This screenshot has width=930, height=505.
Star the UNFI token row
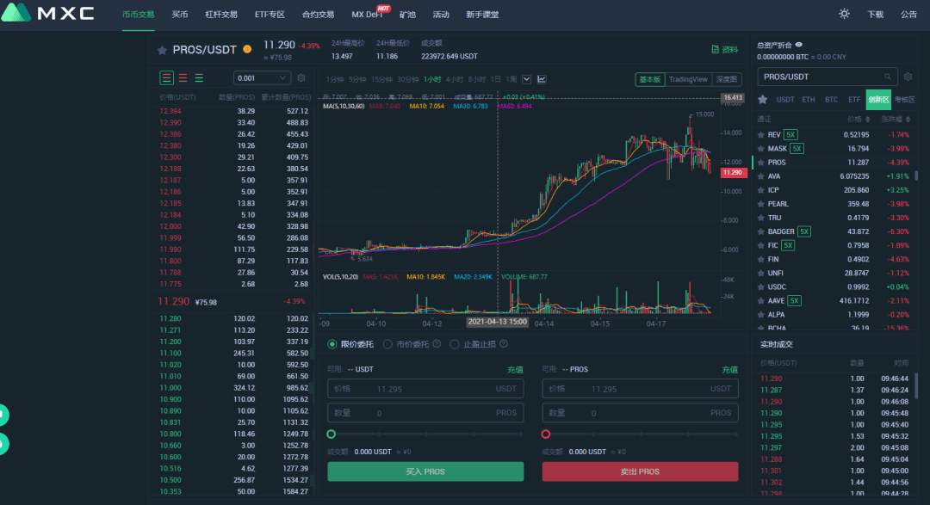[761, 274]
